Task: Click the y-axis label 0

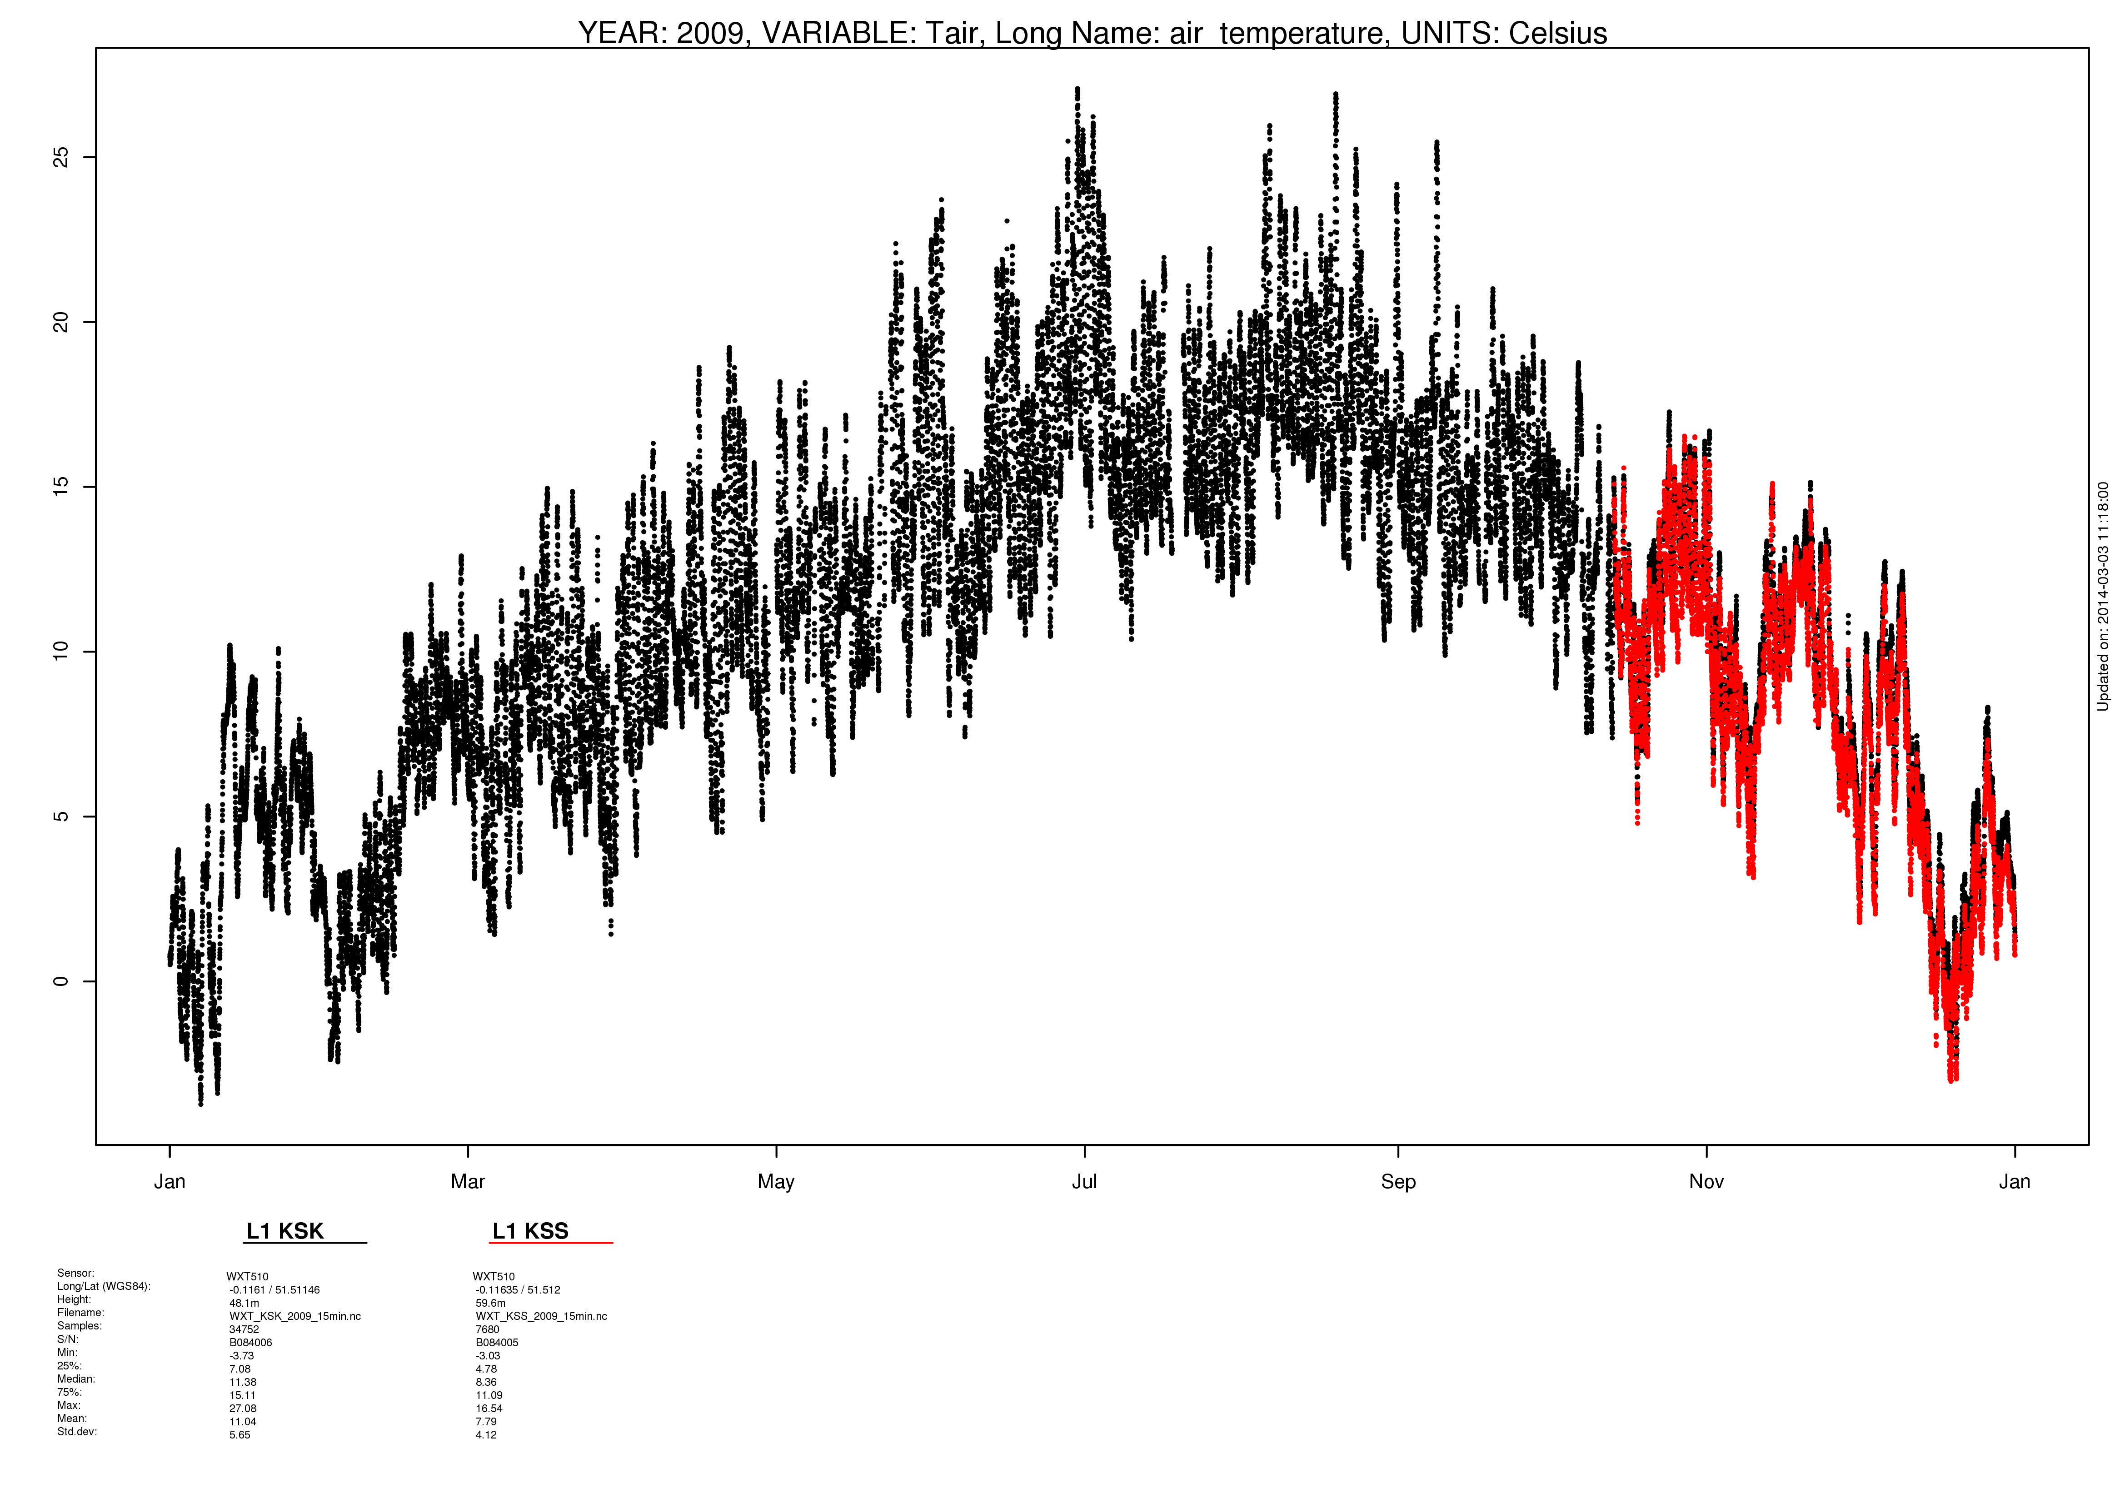Action: [61, 981]
